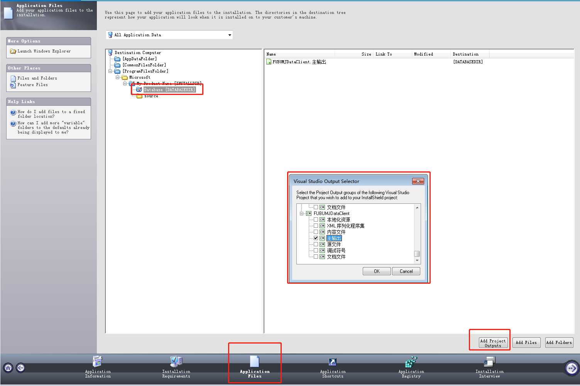This screenshot has height=386, width=580.
Task: Check the 内容文件 checkbox
Action: click(x=316, y=232)
